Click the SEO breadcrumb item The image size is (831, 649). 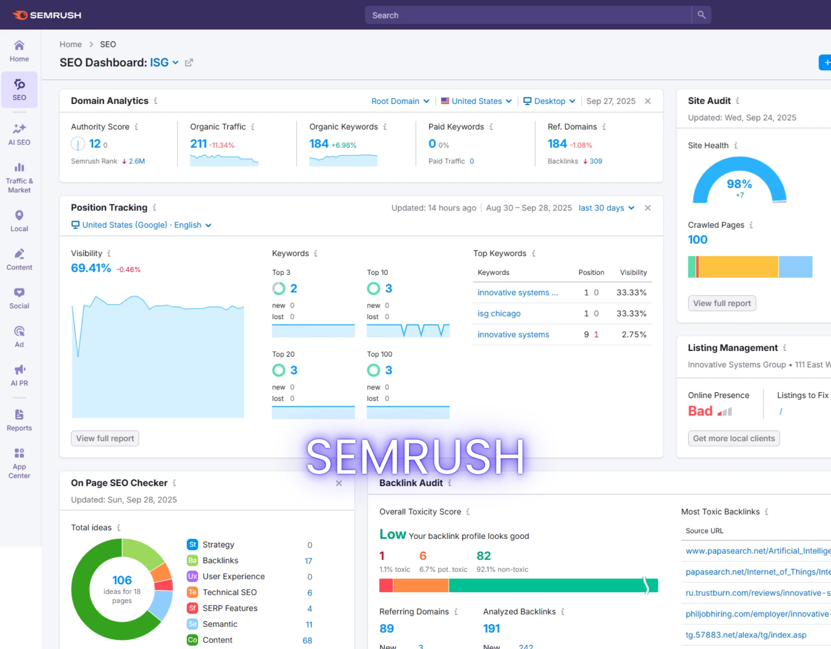(108, 44)
